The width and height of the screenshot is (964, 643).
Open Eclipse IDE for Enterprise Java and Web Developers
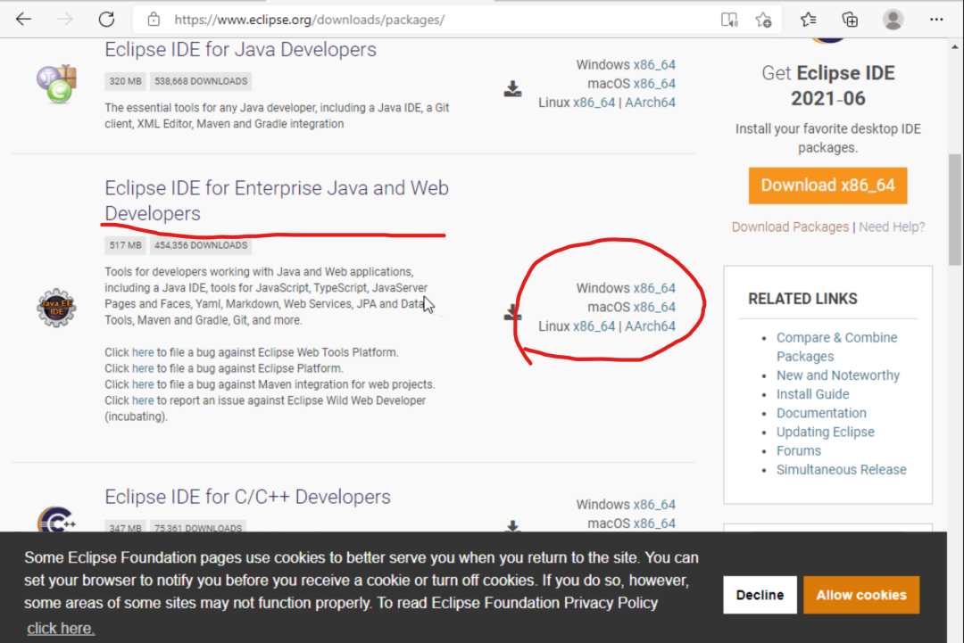pos(277,200)
